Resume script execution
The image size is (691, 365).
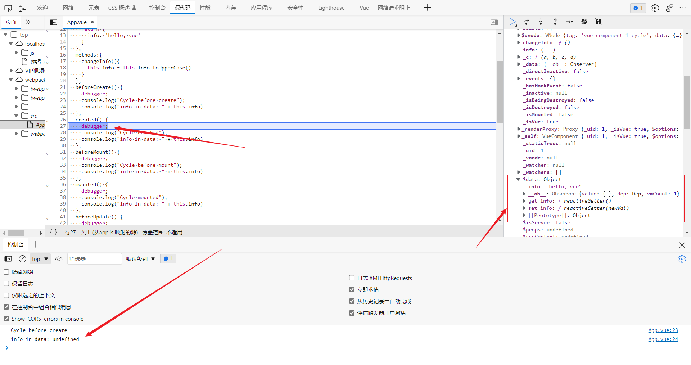coord(512,22)
